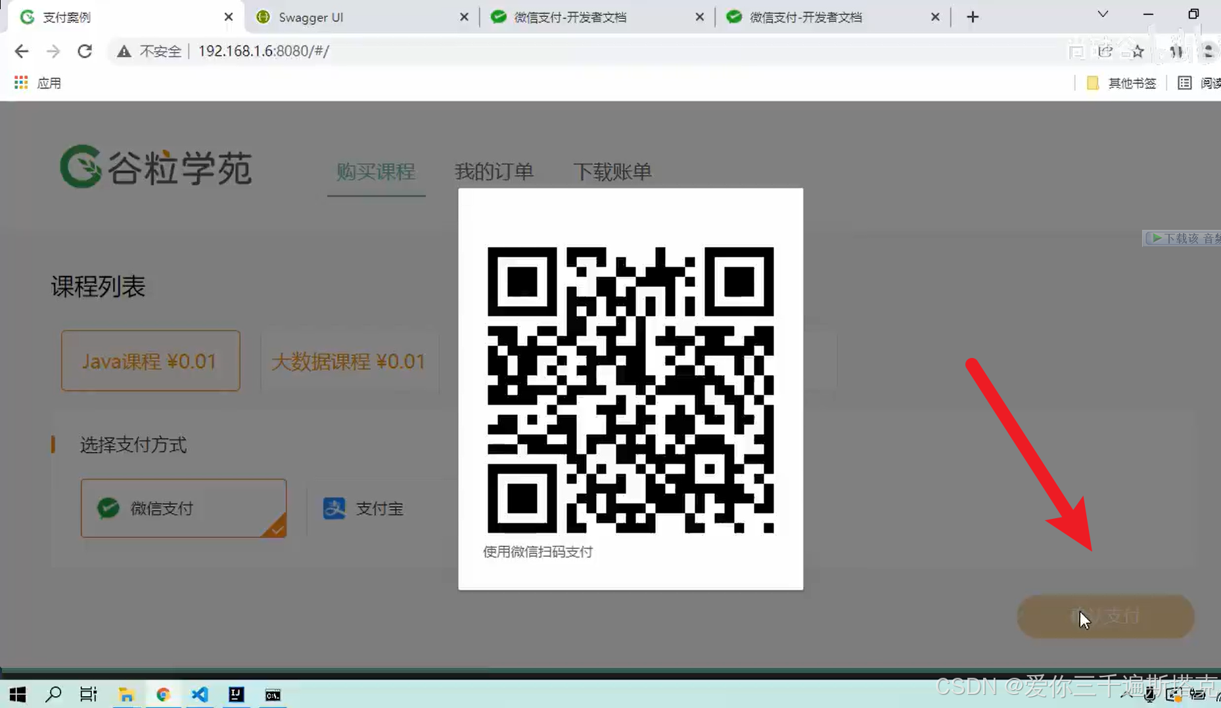
Task: Open the apps grid shortcut
Action: (21, 83)
